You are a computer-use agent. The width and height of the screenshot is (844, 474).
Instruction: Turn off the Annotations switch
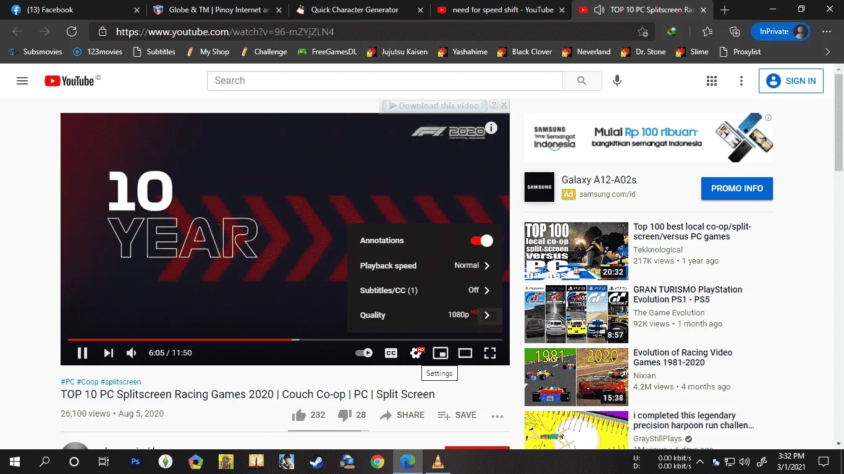pos(482,241)
